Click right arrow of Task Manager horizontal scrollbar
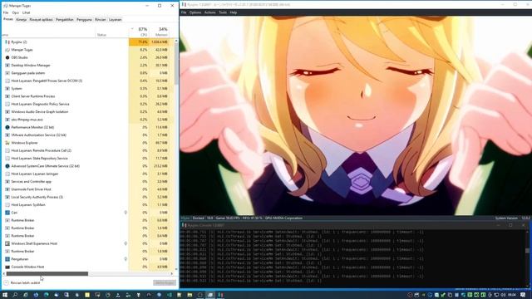 coord(172,273)
